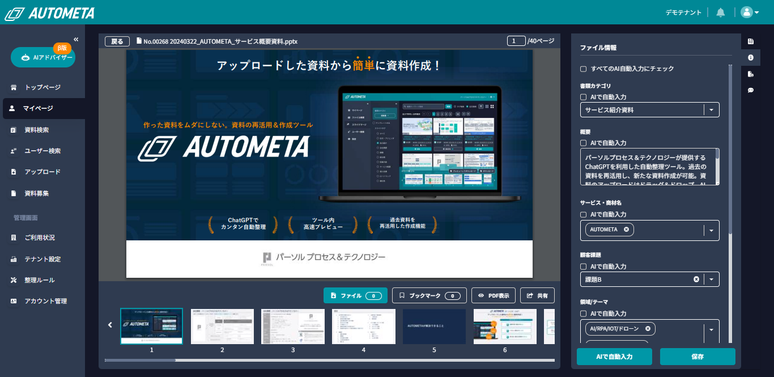Check AIで自動入力 under 顧客課題
The height and width of the screenshot is (377, 774).
[x=584, y=266]
